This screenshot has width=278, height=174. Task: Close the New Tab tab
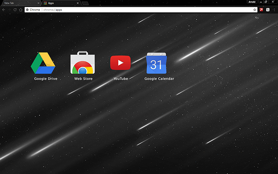pos(38,3)
